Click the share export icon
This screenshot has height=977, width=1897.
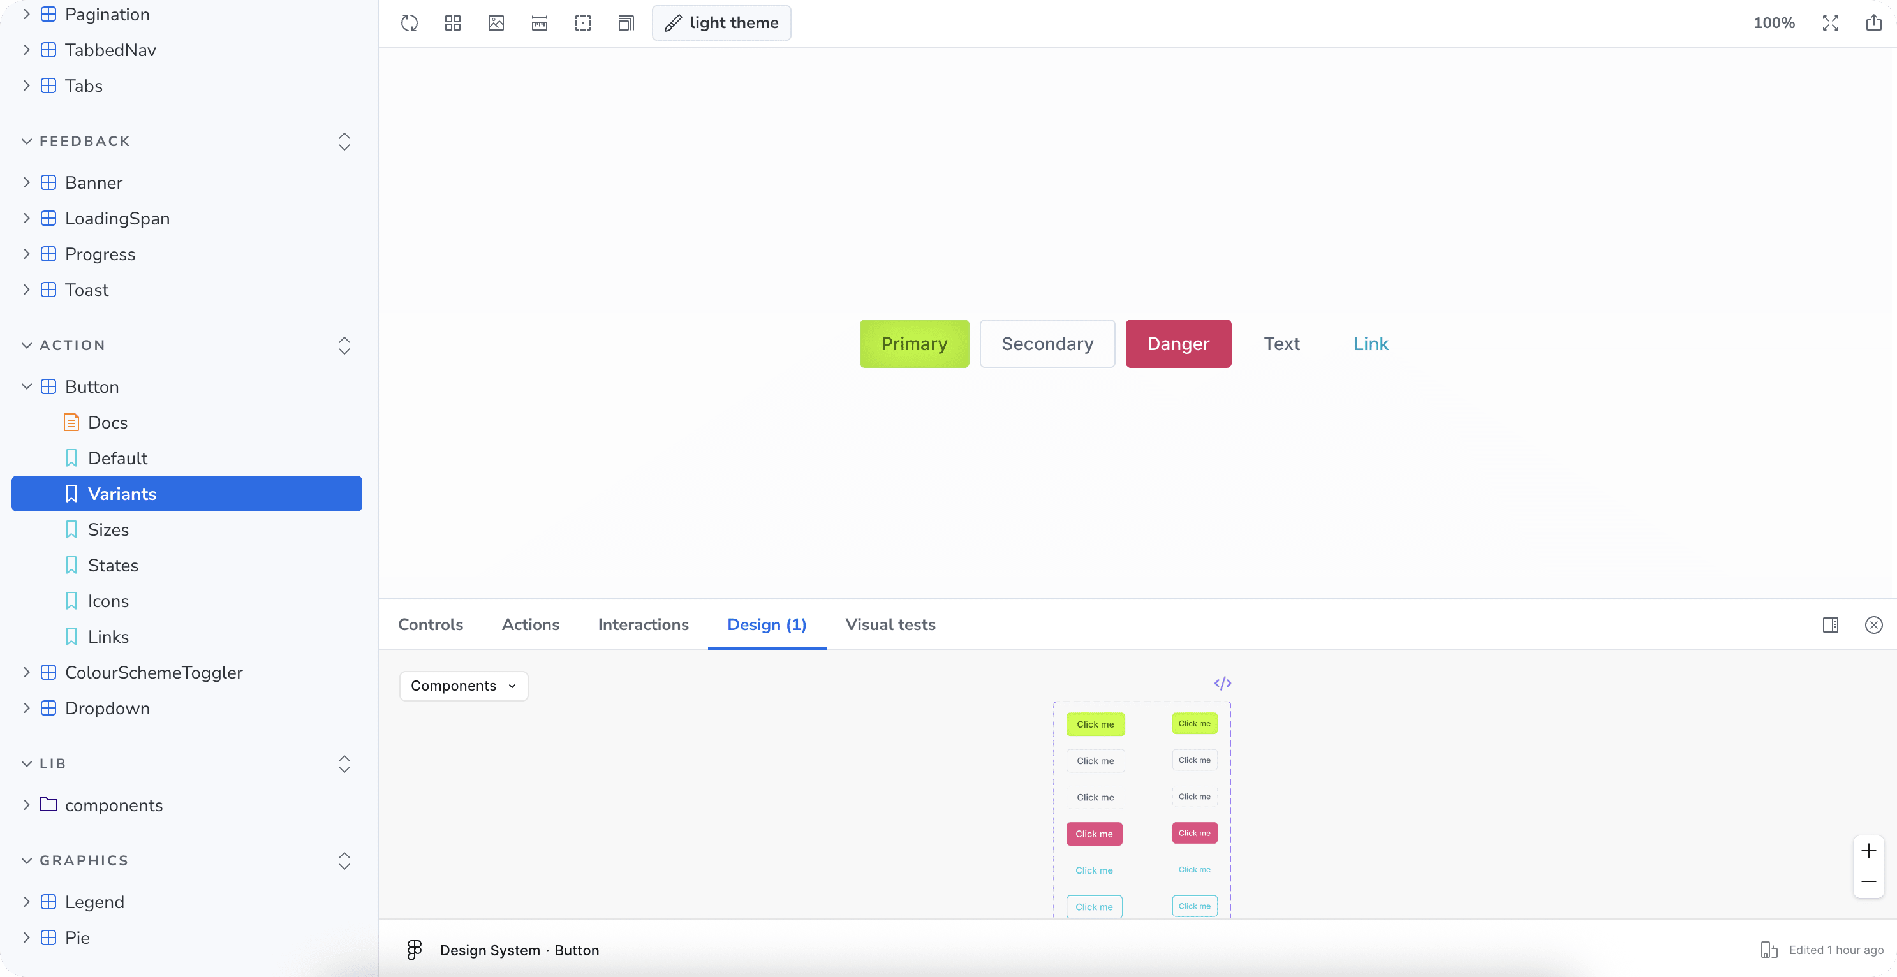click(x=1874, y=23)
